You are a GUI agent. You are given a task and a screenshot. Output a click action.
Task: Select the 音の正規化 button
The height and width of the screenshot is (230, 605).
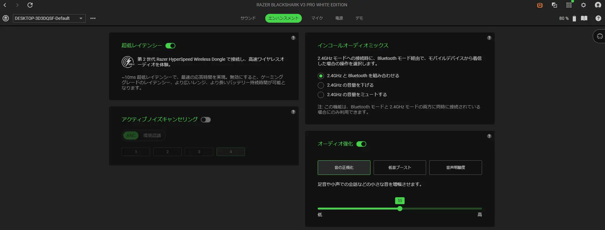pos(344,168)
